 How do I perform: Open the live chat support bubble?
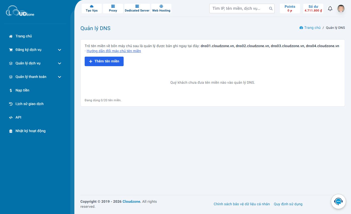(x=338, y=201)
